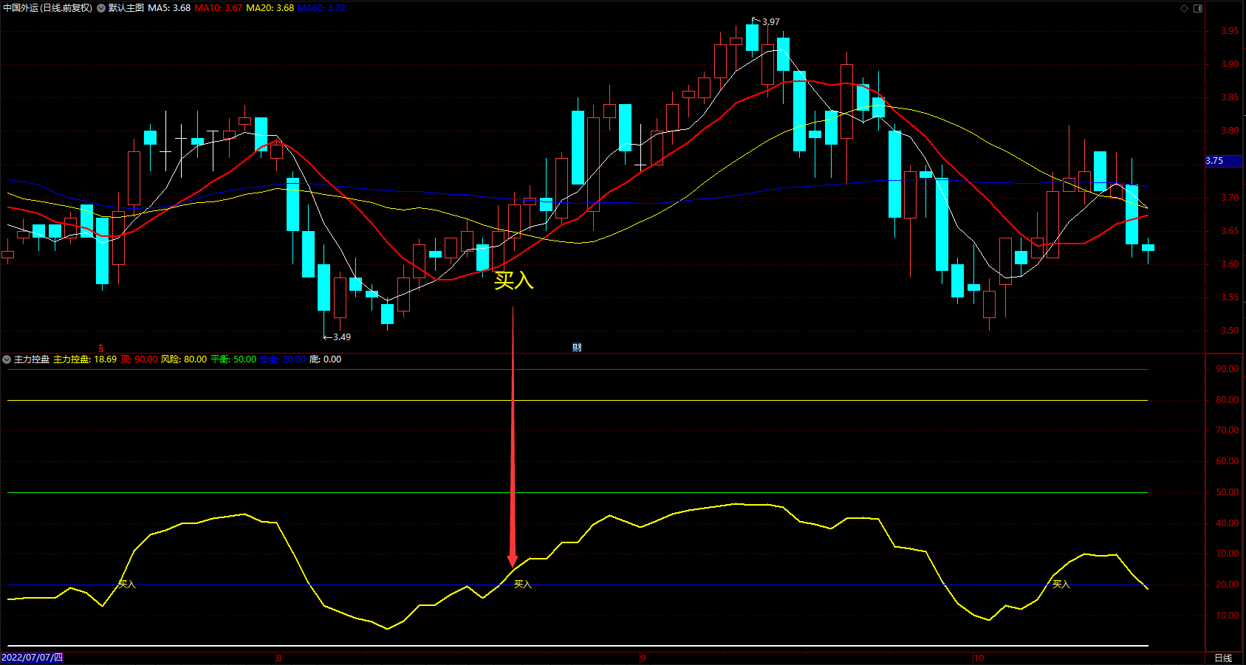
Task: Click the 日线 period button at bottom right
Action: (x=1223, y=658)
